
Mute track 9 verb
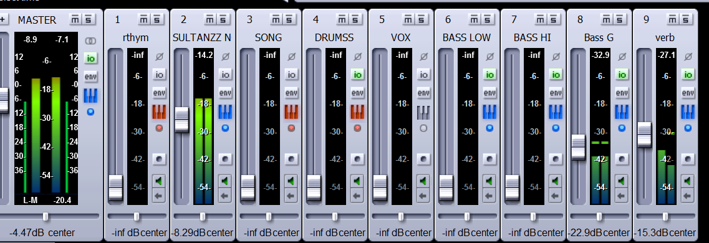pos(673,19)
